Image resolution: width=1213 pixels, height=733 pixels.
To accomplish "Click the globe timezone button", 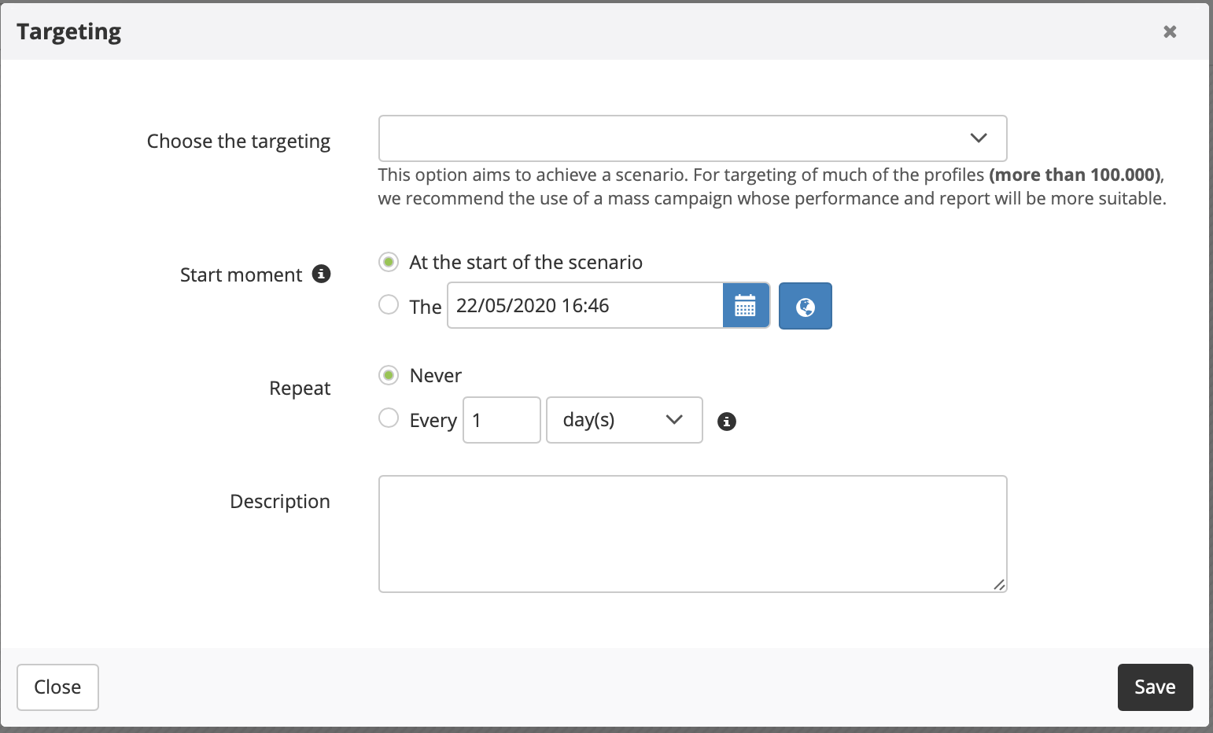I will [x=805, y=306].
